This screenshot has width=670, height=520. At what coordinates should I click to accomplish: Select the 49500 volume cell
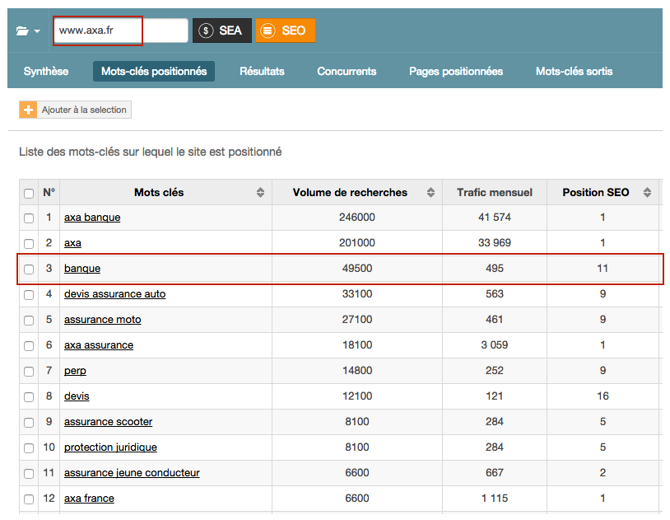357,269
